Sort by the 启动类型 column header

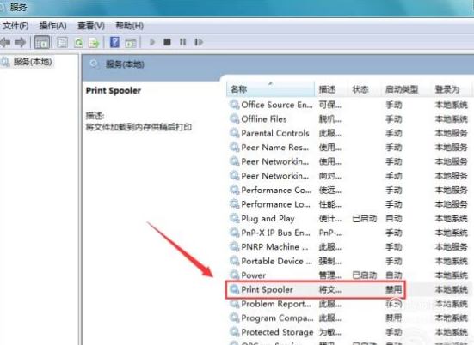pyautogui.click(x=406, y=89)
